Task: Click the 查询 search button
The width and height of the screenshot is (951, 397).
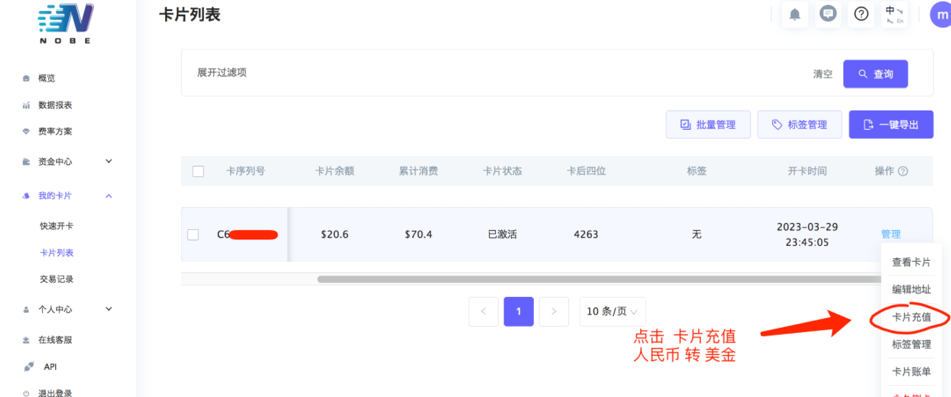Action: pyautogui.click(x=876, y=74)
